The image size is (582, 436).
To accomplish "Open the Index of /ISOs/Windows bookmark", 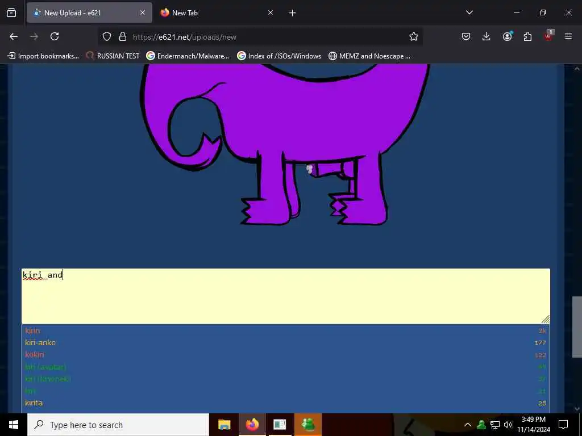I will [279, 56].
